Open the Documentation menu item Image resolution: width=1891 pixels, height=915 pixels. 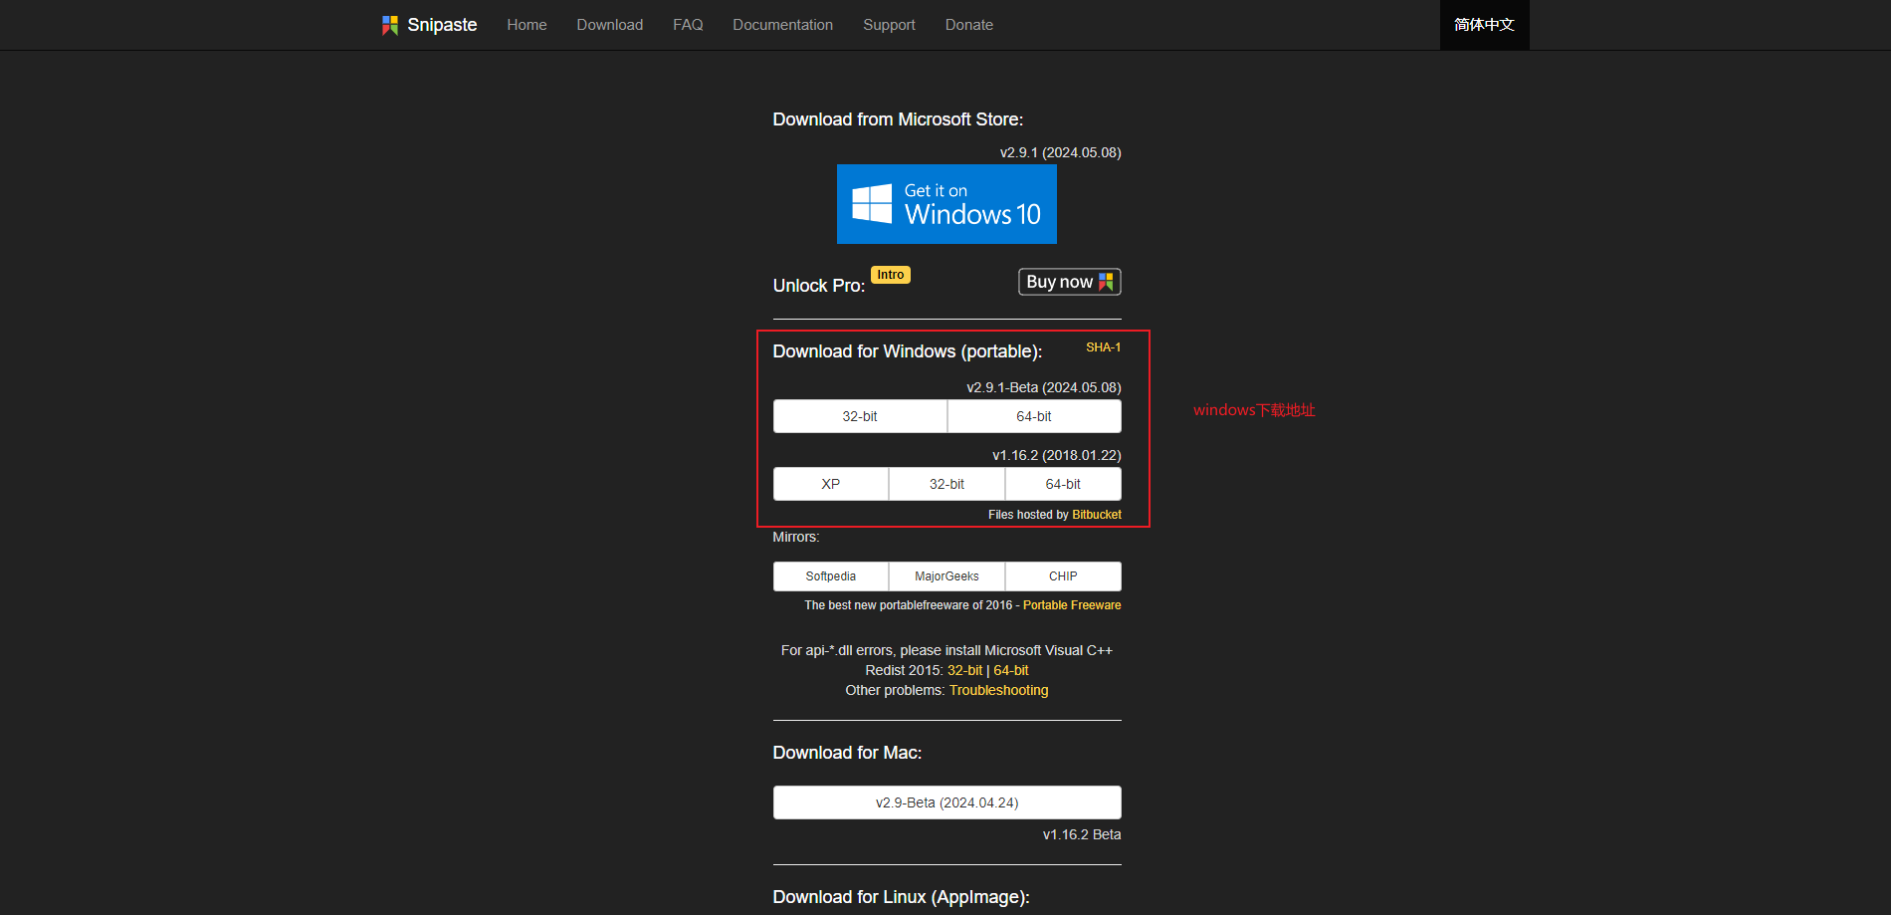(783, 25)
